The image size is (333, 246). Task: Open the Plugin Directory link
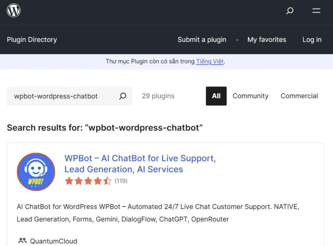click(x=32, y=39)
